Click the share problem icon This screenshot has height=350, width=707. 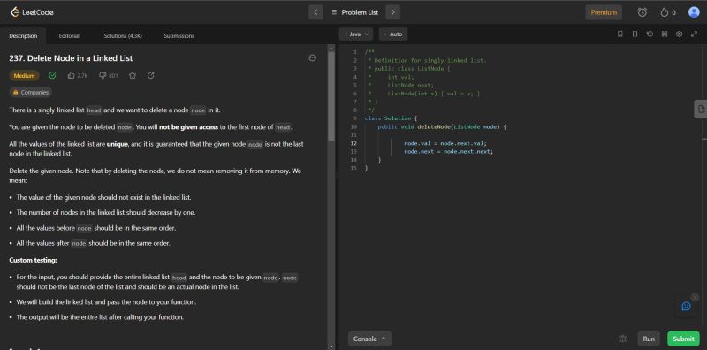pyautogui.click(x=151, y=75)
